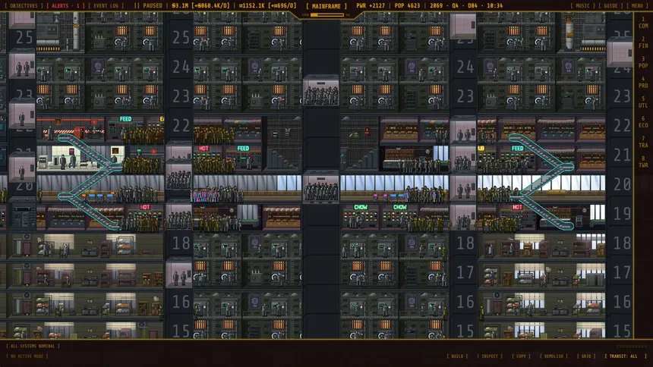This screenshot has height=367, width=653.
Task: Select the floor 18 label on left-center shaft
Action: [x=181, y=243]
